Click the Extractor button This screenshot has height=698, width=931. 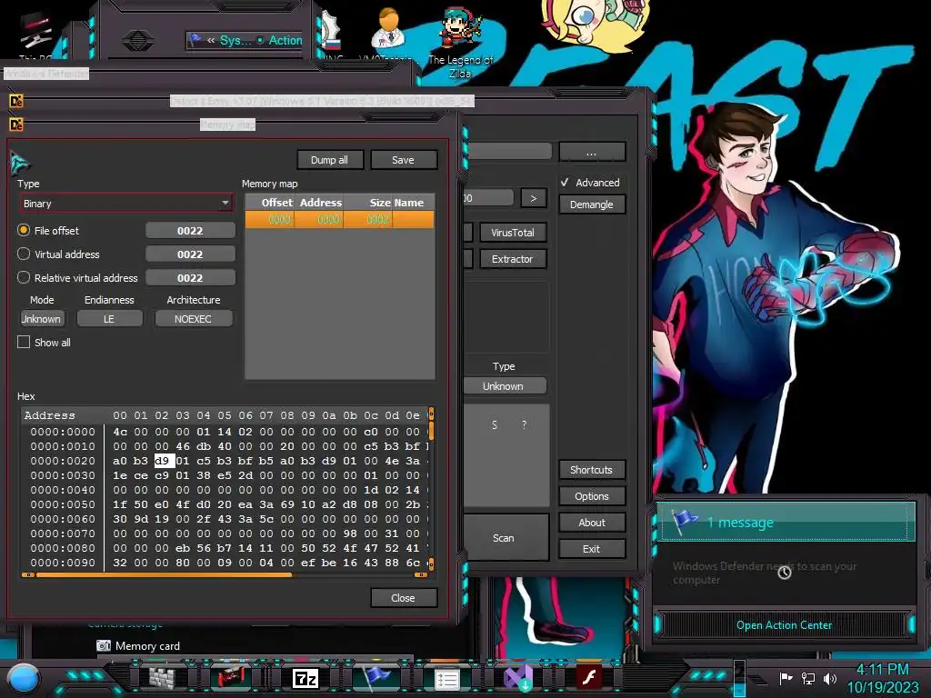(x=513, y=259)
